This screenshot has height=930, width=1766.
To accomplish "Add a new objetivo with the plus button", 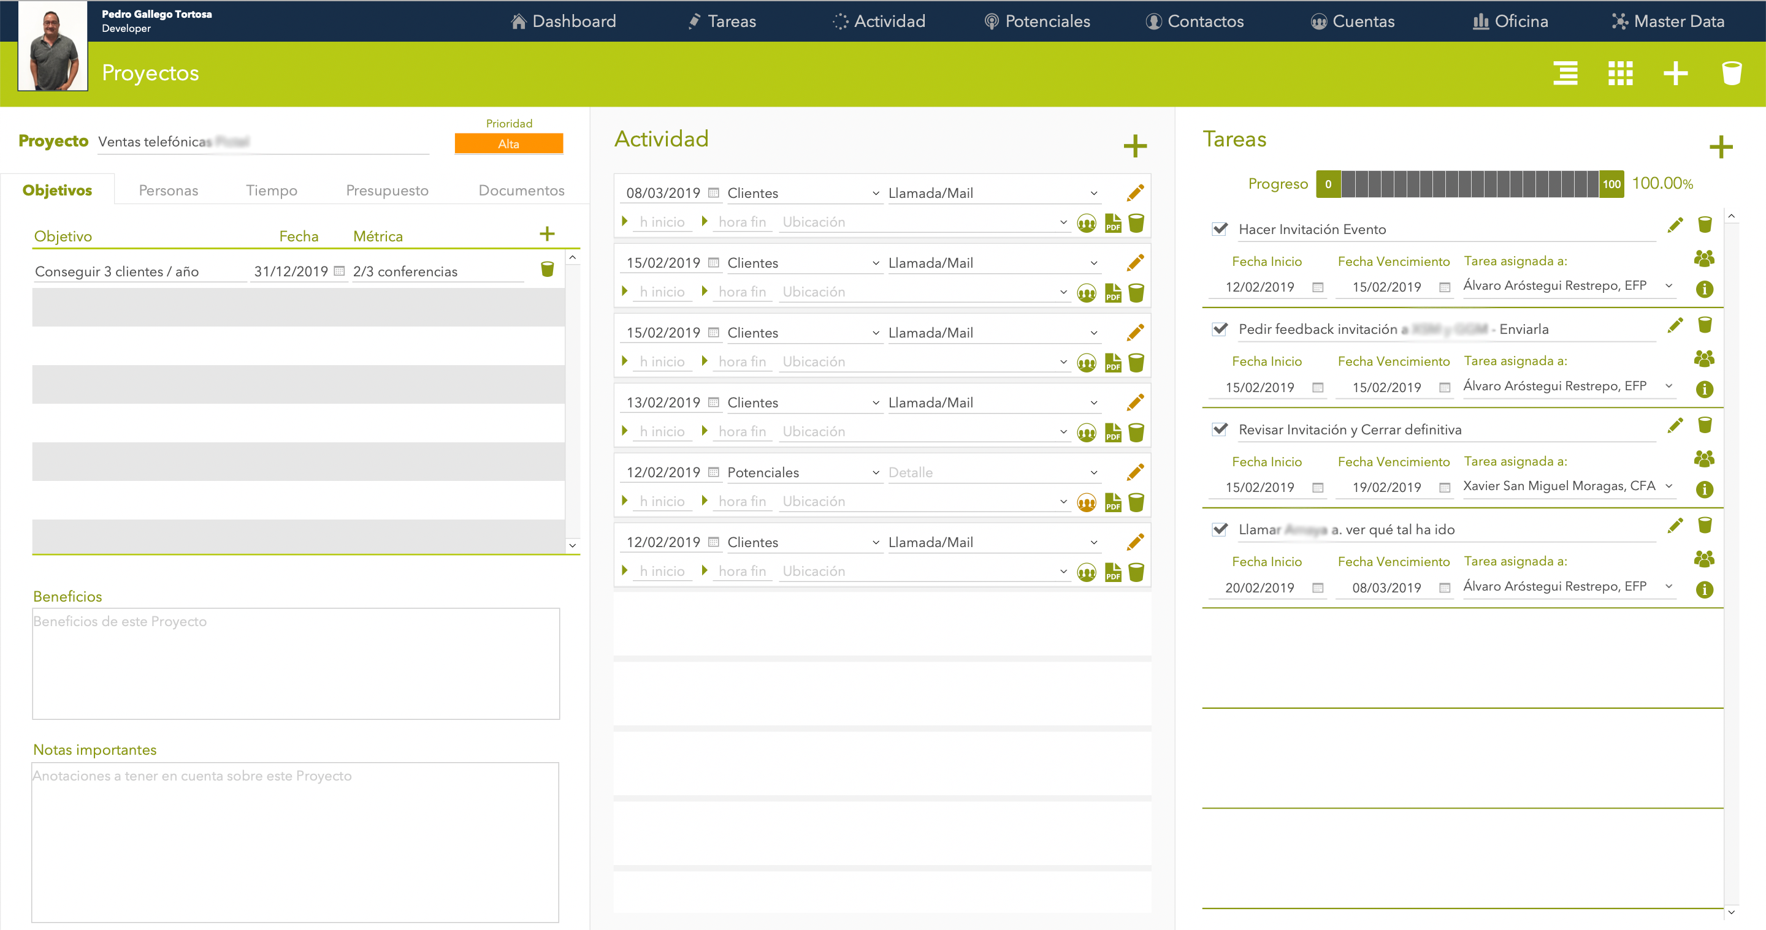I will pyautogui.click(x=548, y=233).
